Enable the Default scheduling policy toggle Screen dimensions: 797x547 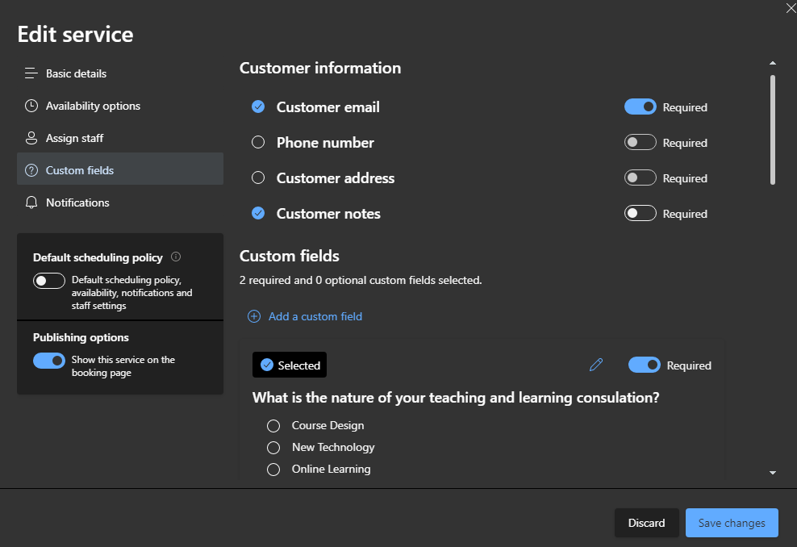(49, 281)
